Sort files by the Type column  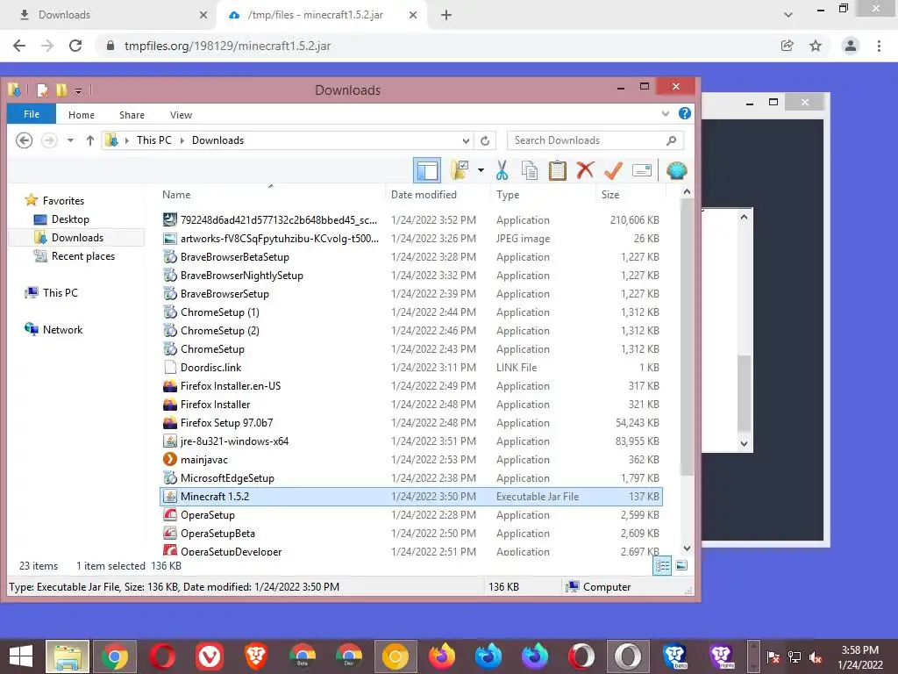[544, 194]
